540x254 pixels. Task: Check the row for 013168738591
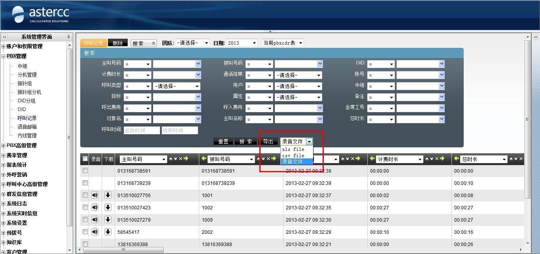[85, 171]
